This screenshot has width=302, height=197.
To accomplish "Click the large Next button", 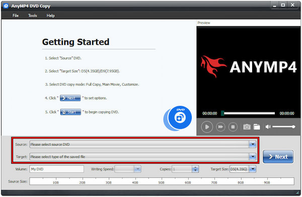I will click(x=278, y=157).
